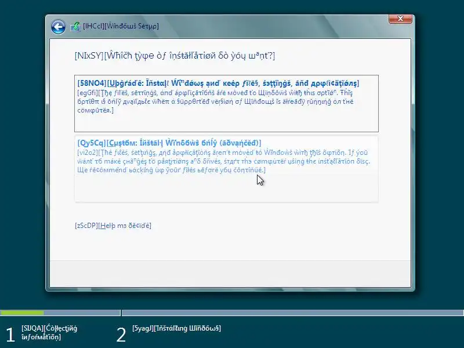Click the Windows Setup title text
The width and height of the screenshot is (464, 348).
(121, 26)
